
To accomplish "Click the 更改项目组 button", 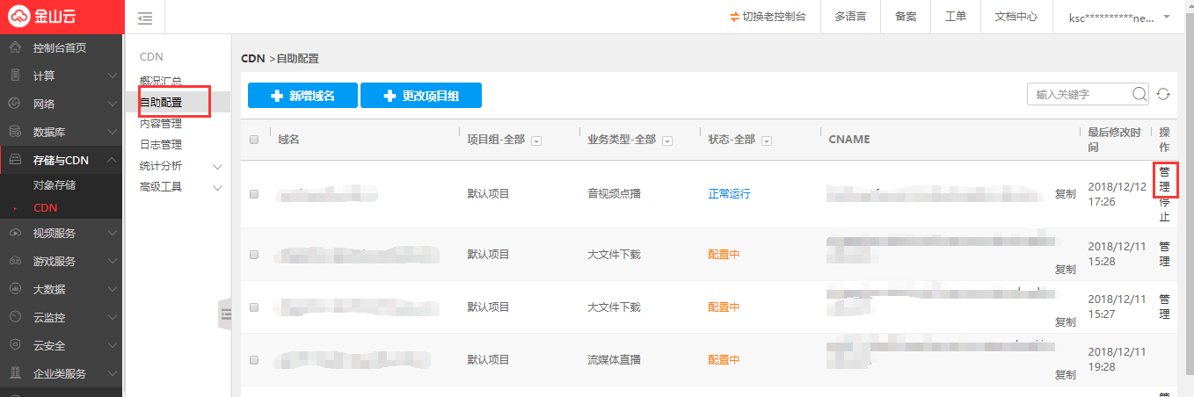I will (421, 96).
